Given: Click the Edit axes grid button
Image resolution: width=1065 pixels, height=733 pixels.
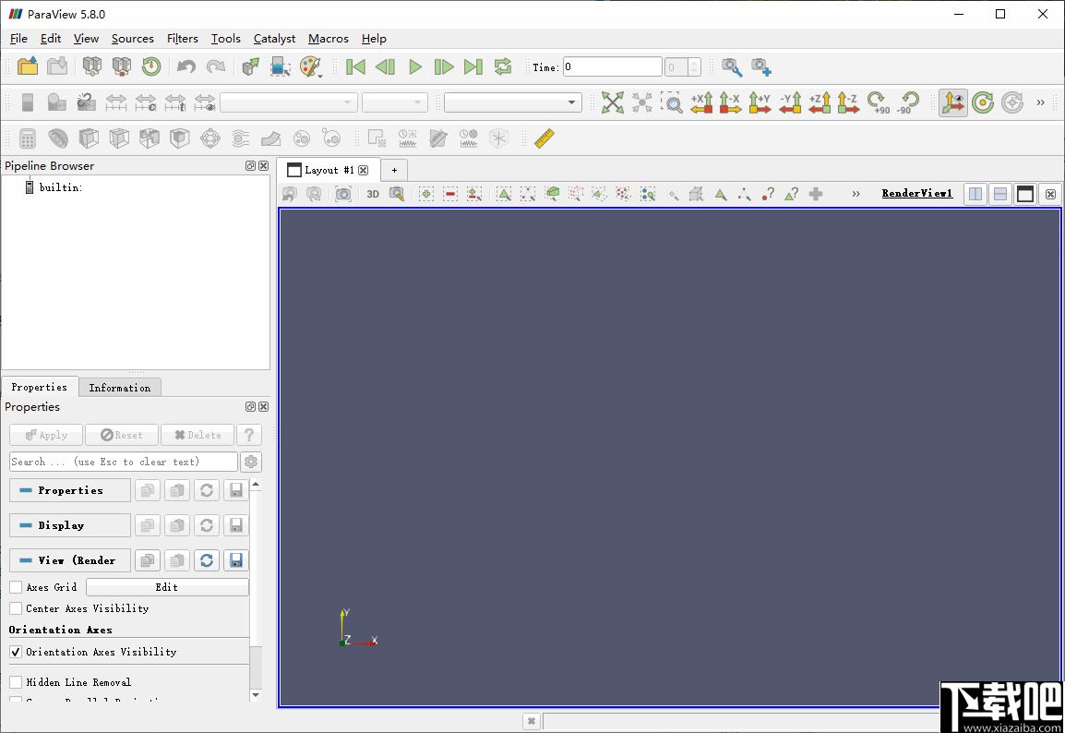Looking at the screenshot, I should tap(167, 587).
